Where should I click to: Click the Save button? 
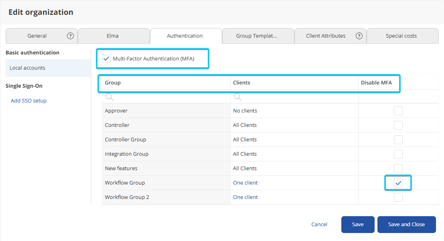point(358,224)
